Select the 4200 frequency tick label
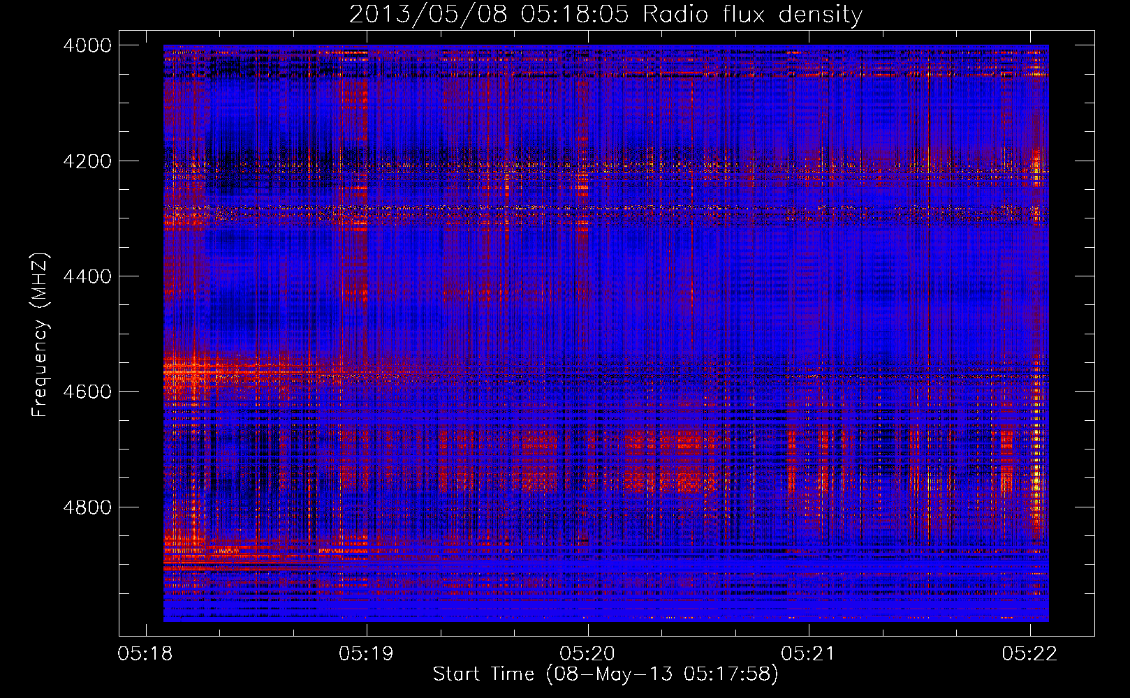Image resolution: width=1130 pixels, height=698 pixels. pyautogui.click(x=87, y=161)
